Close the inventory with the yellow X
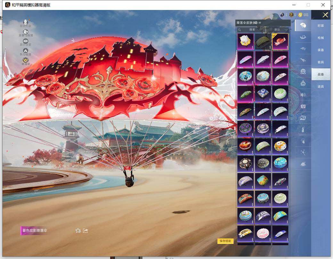Screen dimensions: 333x259 (325, 15)
